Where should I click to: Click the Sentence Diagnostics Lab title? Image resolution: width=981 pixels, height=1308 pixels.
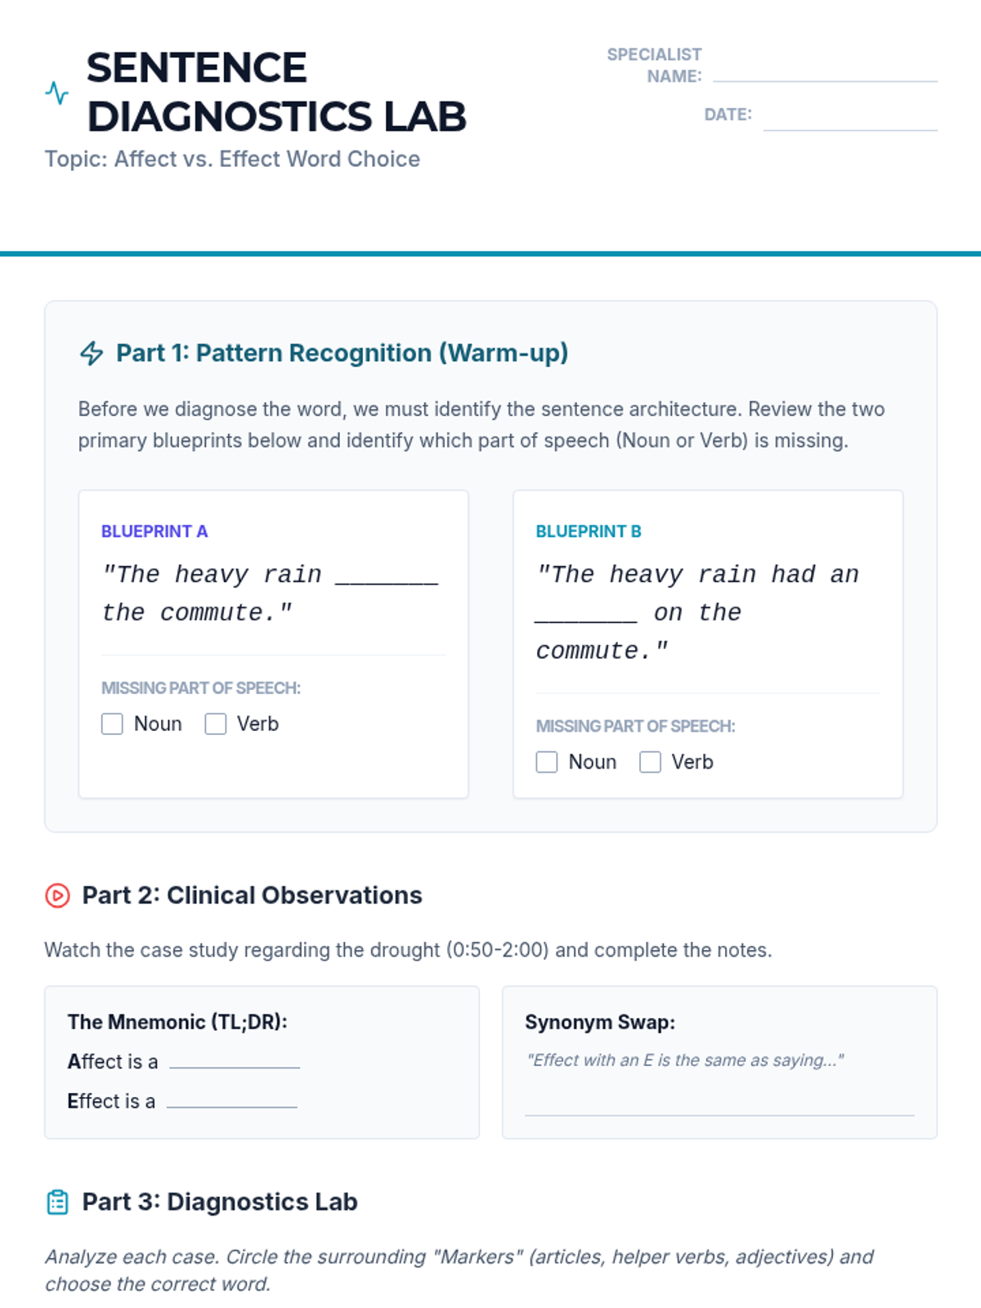click(x=276, y=92)
